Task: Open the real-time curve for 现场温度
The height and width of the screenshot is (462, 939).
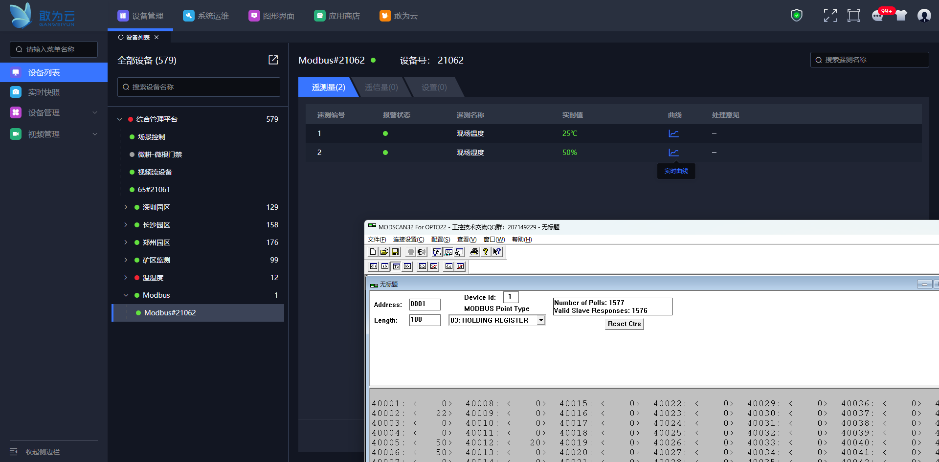Action: point(673,133)
